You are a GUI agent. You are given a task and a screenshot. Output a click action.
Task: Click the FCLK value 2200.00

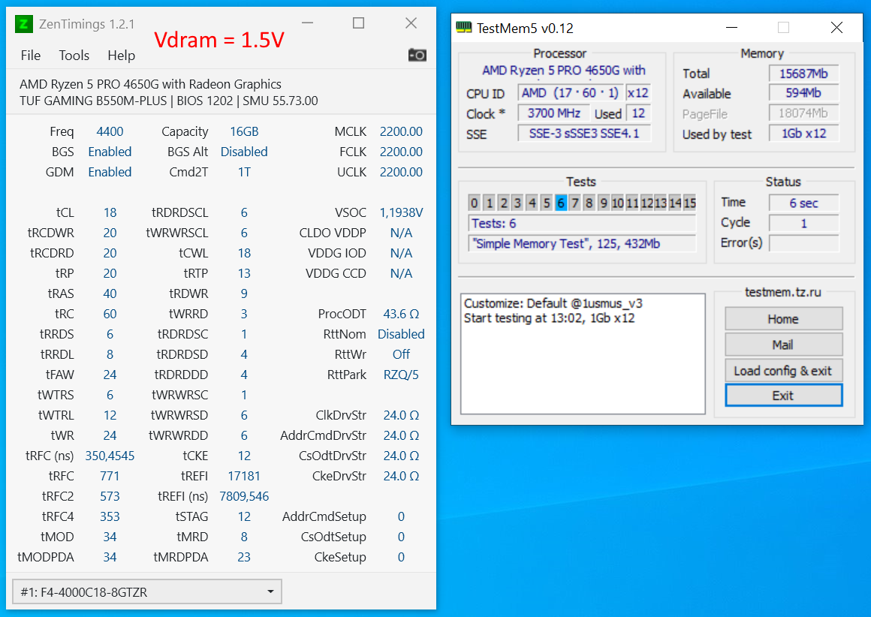pos(401,152)
